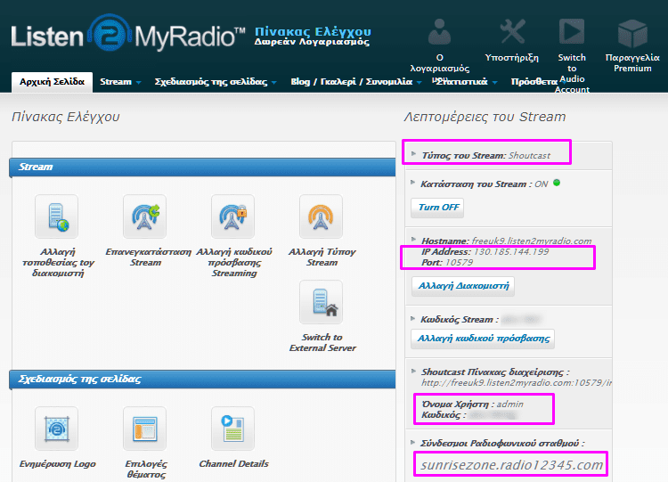The image size is (668, 482).
Task: Click the Hostname freeuk9.listen2myradio.com text
Action: coord(506,241)
